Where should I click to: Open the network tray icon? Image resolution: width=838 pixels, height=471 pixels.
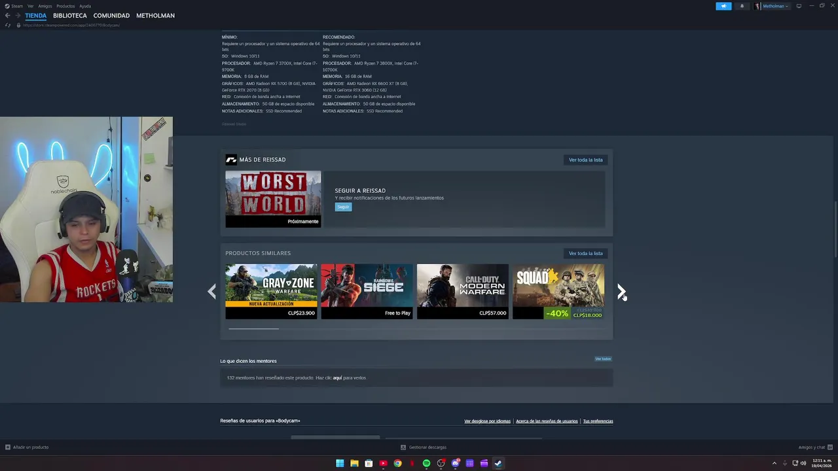tap(795, 463)
